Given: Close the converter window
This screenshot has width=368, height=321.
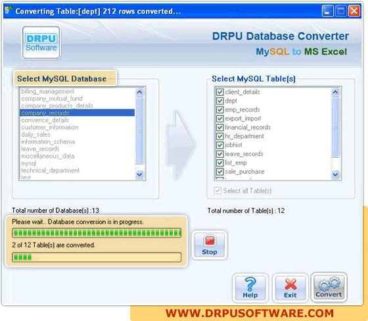Looking at the screenshot, I should [x=354, y=11].
